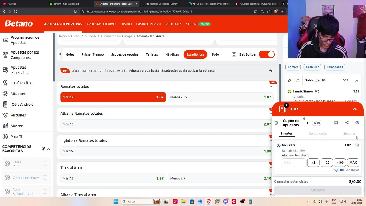Add a favorite competition plus icon
Viewport: 366px width, 206px height.
coord(44,149)
